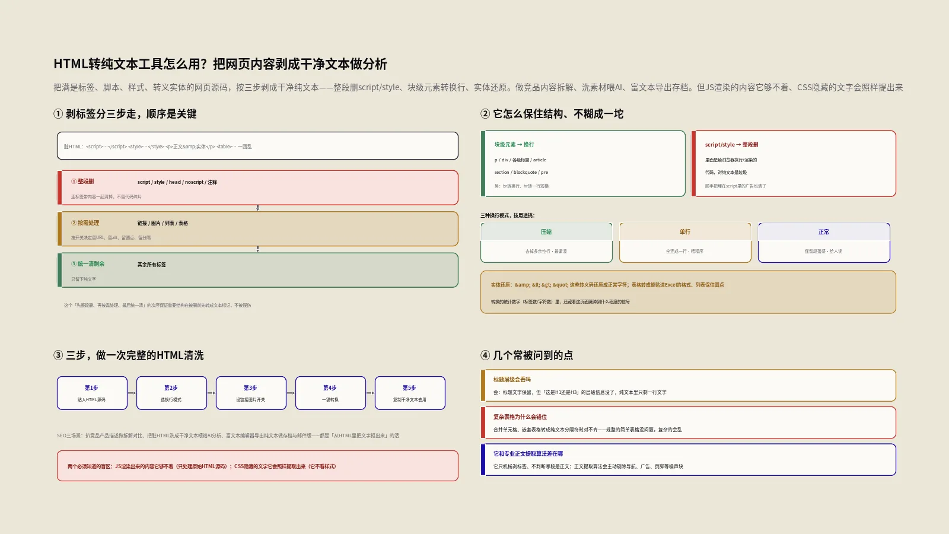Select the 第3步 step card
The image size is (949, 534).
point(251,393)
